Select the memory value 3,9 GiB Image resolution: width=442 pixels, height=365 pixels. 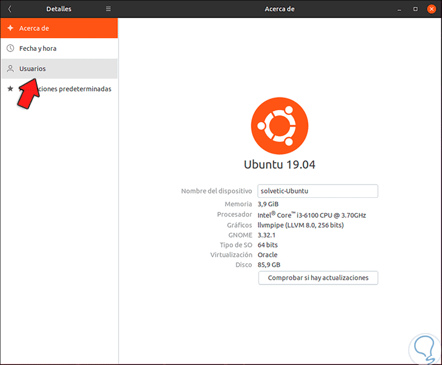click(268, 204)
